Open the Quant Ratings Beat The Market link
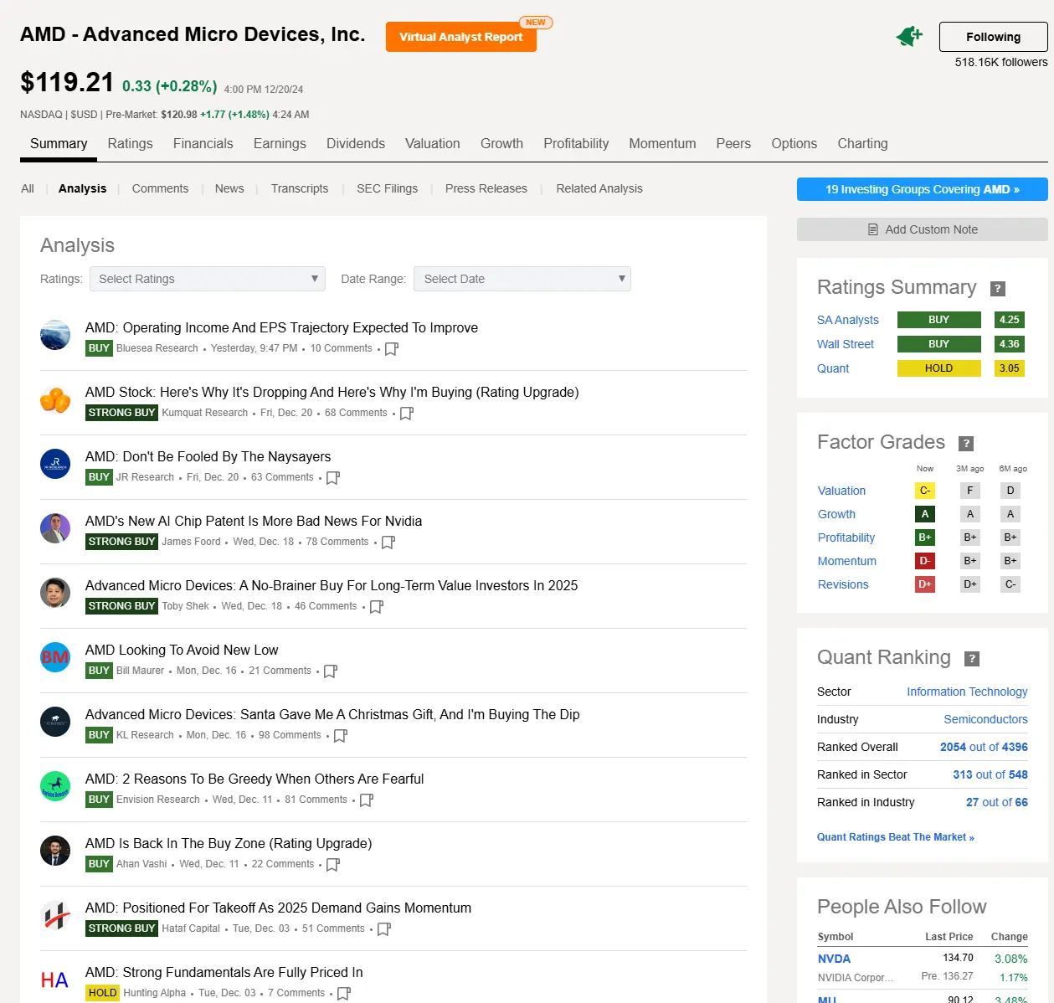Viewport: 1054px width, 1003px height. coord(895,837)
